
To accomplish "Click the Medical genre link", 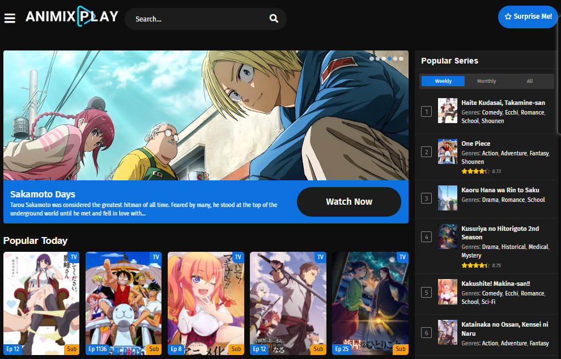I will (x=538, y=247).
